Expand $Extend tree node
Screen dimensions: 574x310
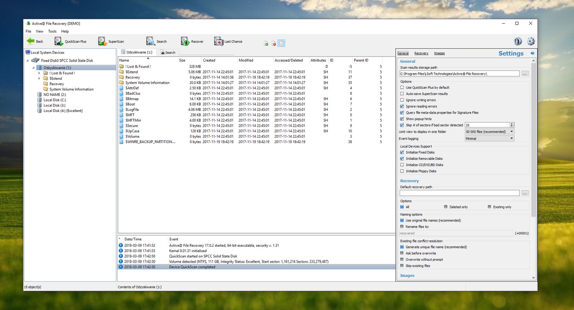(x=39, y=79)
